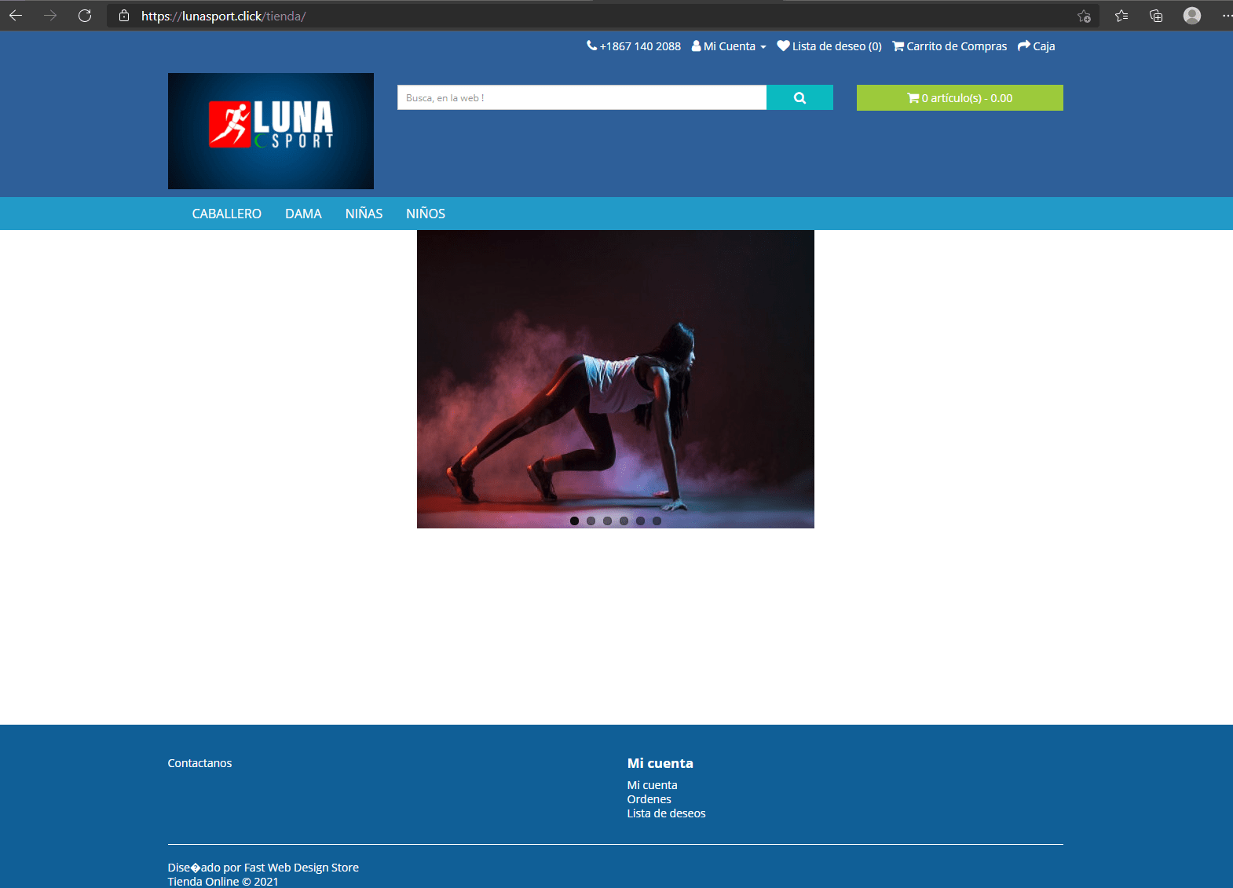Open the 0 artículo(s) cart button
Image resolution: width=1233 pixels, height=888 pixels.
pyautogui.click(x=960, y=98)
